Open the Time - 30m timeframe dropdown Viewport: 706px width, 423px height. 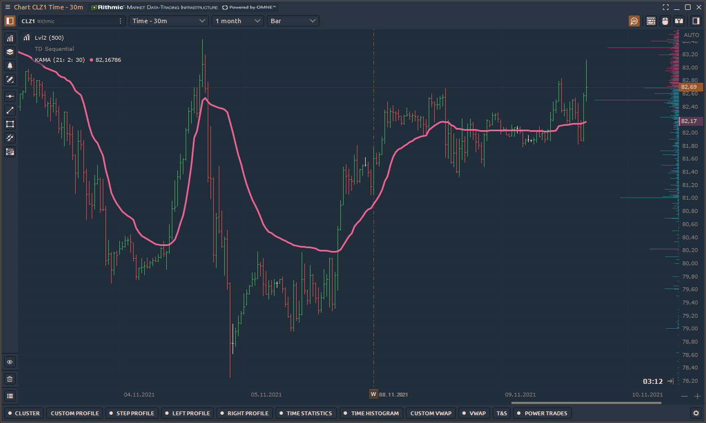point(168,21)
